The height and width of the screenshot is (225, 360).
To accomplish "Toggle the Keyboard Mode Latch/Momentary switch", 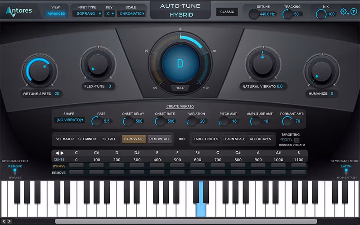I will tap(346, 172).
